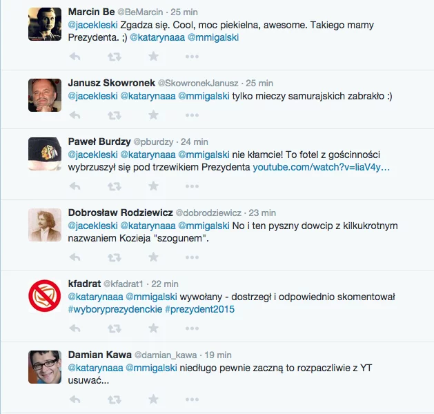This screenshot has height=414, width=434.
Task: Open more options on Marcin Be's tweet
Action: [x=192, y=57]
